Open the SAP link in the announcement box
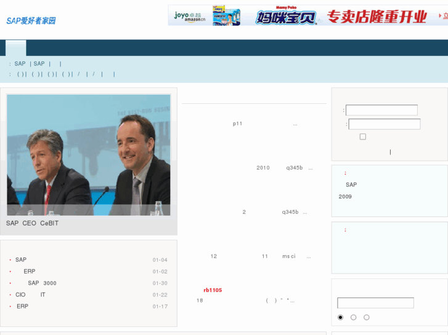Viewport: 448px width, 335px height. click(351, 185)
